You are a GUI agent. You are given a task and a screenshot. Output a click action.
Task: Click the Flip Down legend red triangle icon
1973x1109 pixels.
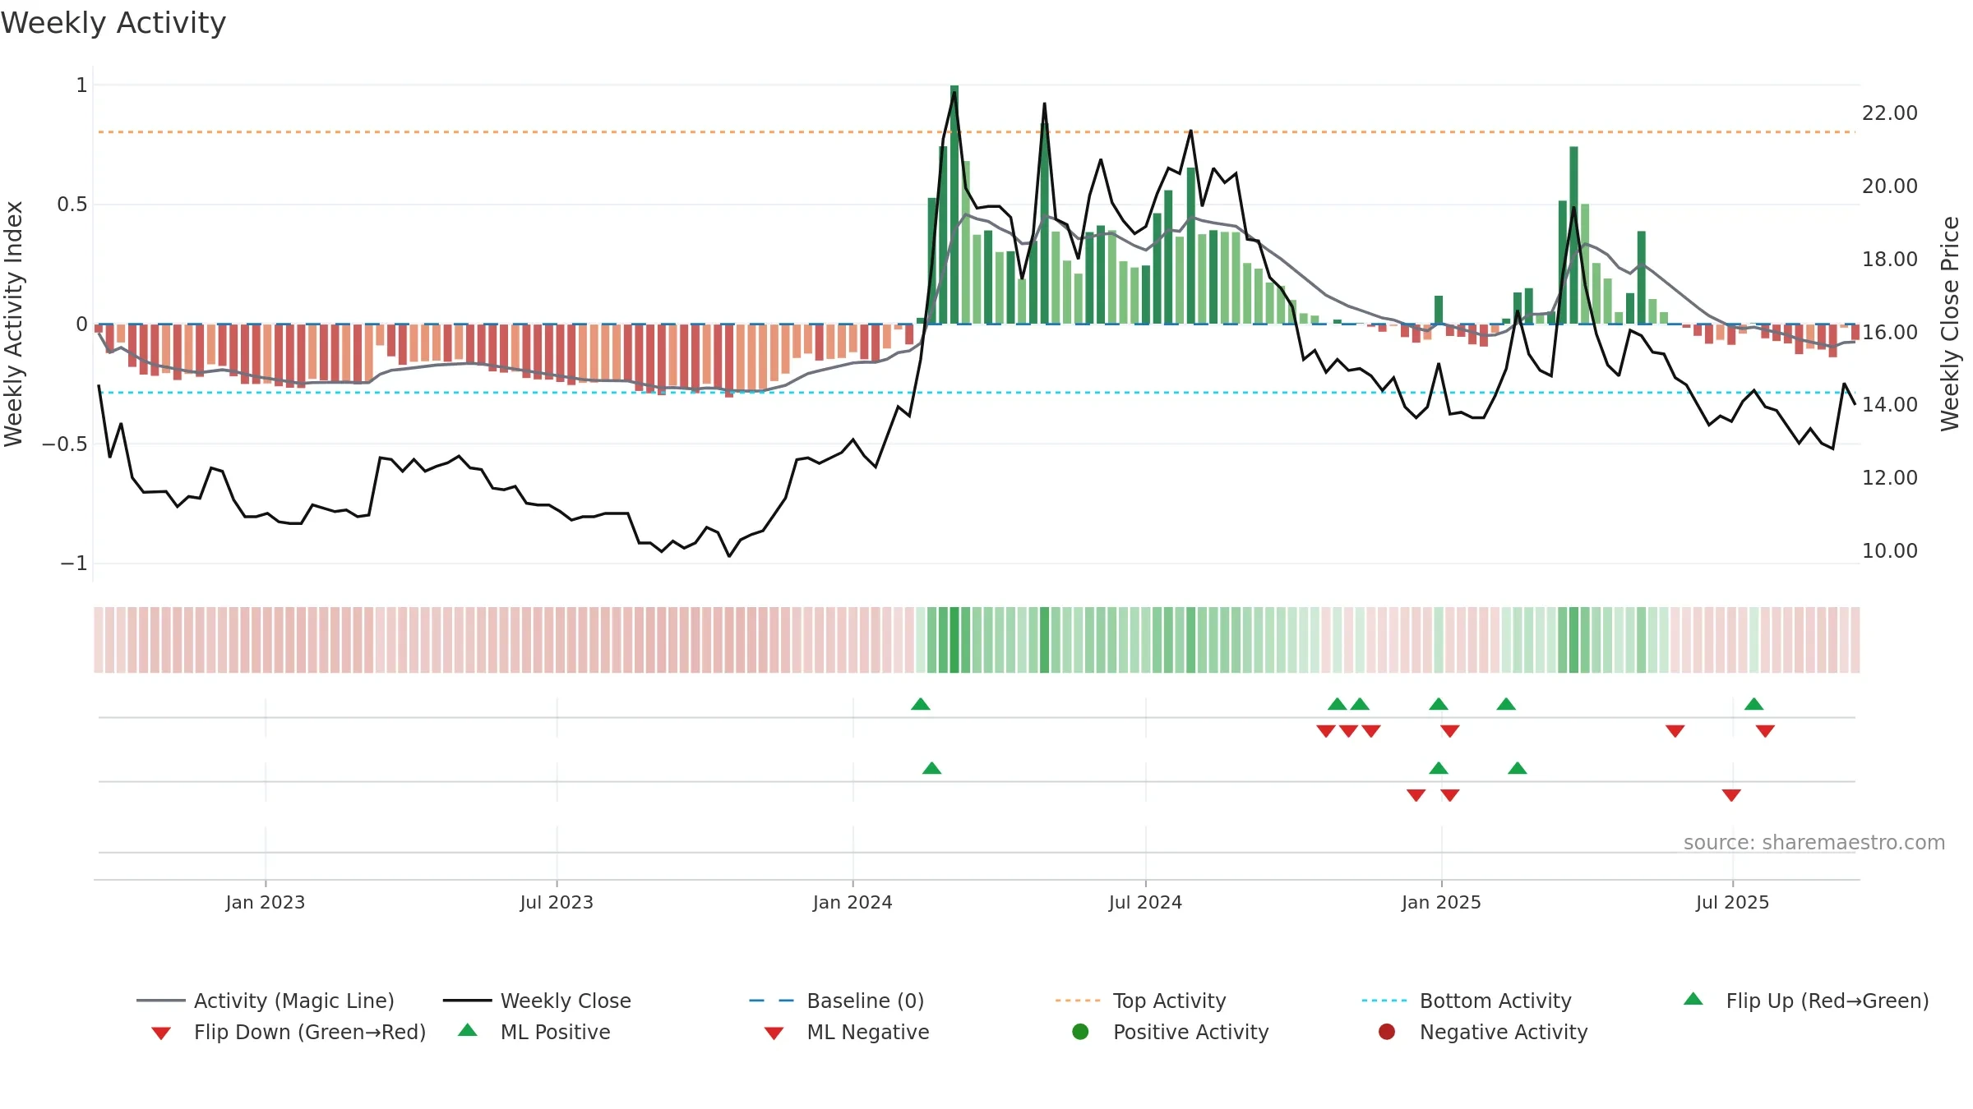point(161,1033)
